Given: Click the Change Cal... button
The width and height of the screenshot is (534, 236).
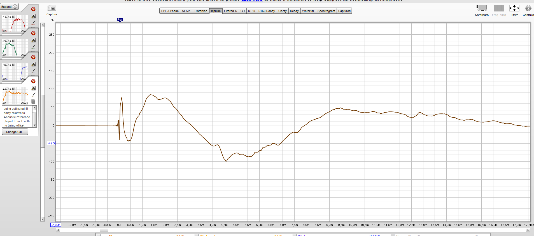Looking at the screenshot, I should pyautogui.click(x=15, y=132).
